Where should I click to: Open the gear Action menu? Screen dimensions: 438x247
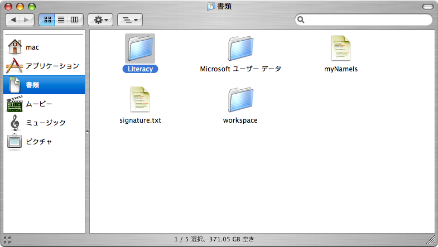[100, 20]
